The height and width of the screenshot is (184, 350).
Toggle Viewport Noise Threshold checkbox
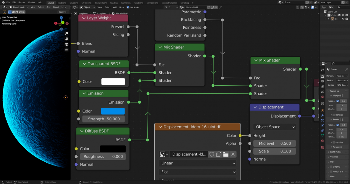point(337,101)
